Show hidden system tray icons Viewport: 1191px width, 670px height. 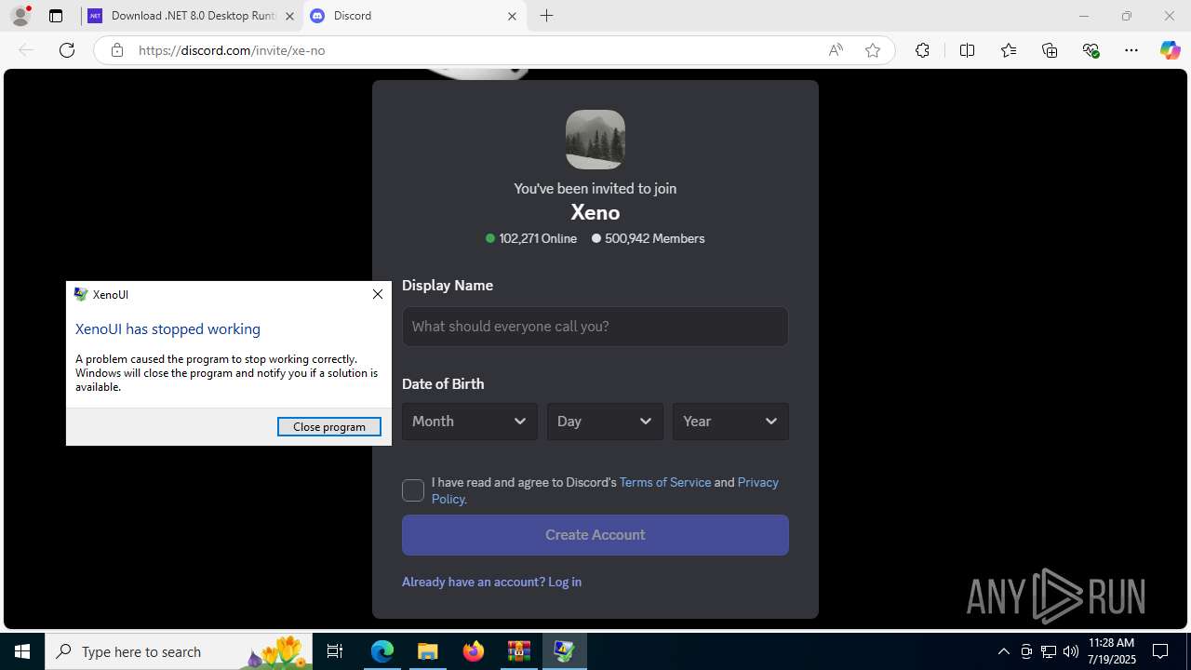[x=1003, y=651]
